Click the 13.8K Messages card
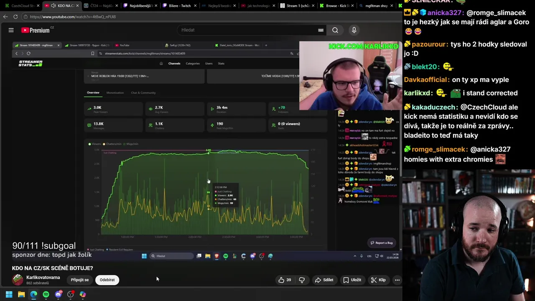This screenshot has height=301, width=535. click(113, 125)
